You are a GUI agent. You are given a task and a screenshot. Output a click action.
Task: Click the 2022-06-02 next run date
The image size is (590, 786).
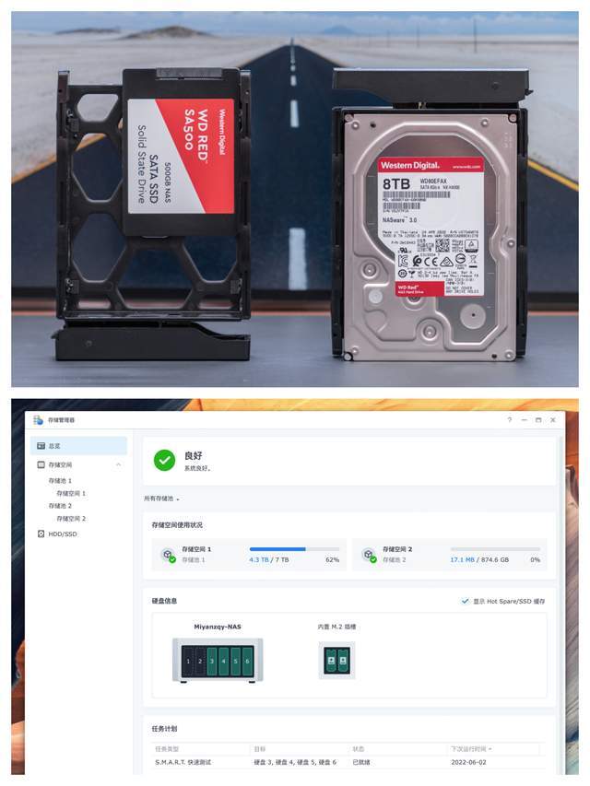tap(468, 762)
